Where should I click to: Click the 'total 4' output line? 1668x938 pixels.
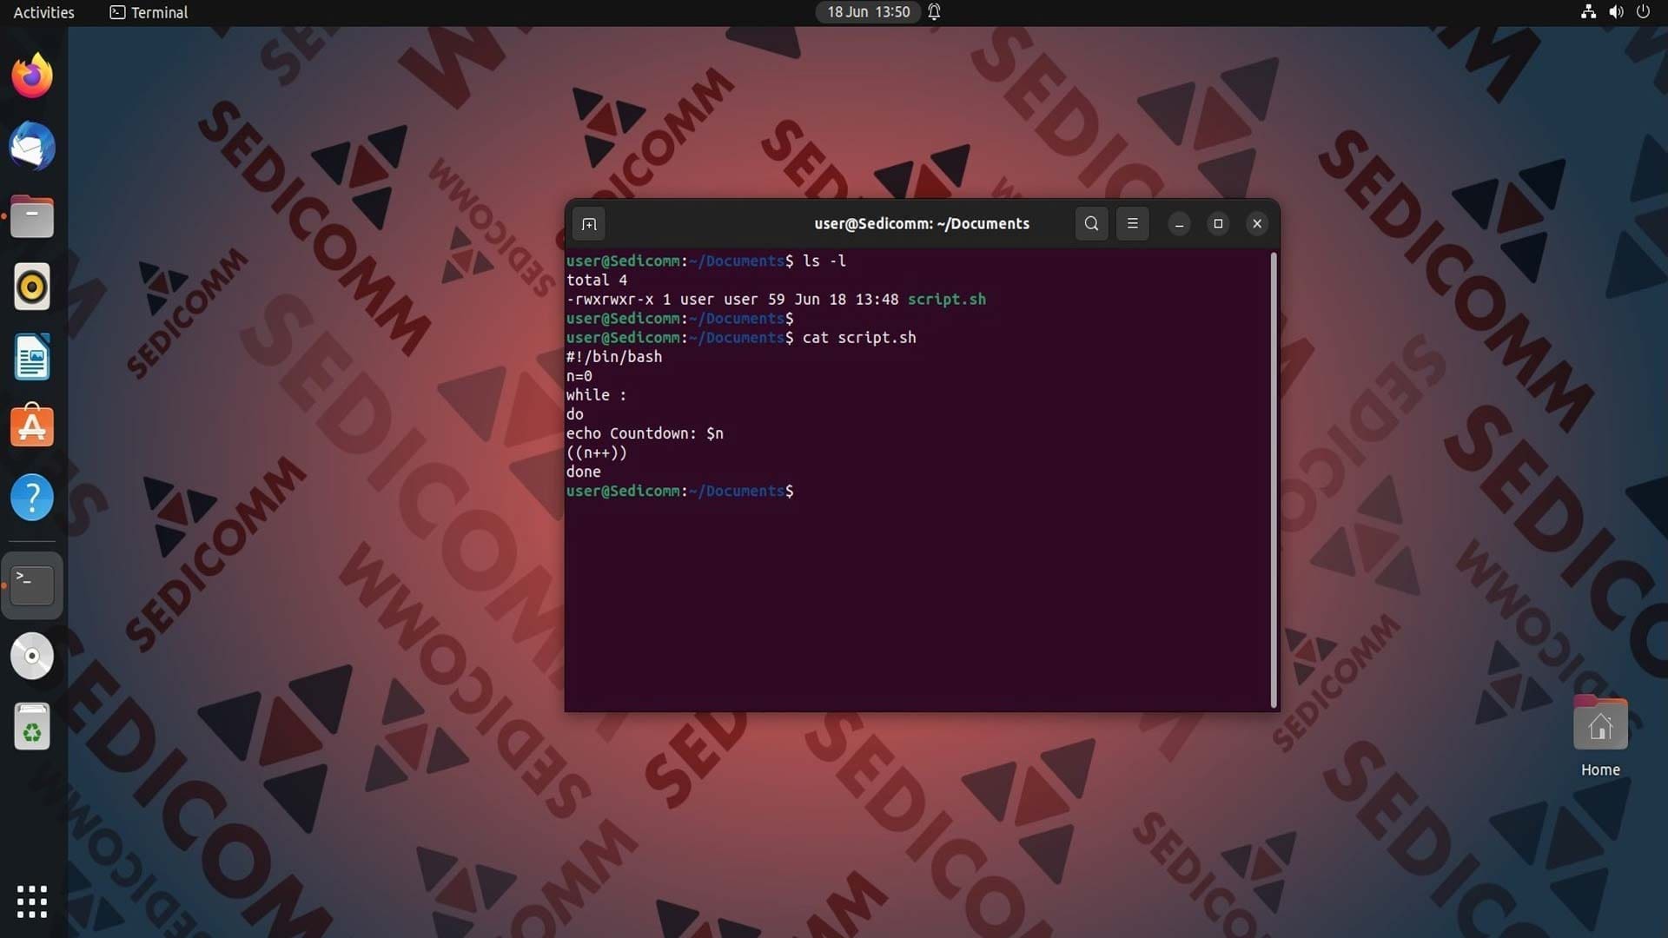click(596, 281)
